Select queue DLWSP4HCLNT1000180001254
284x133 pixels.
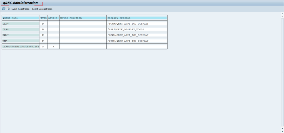[x=21, y=47]
